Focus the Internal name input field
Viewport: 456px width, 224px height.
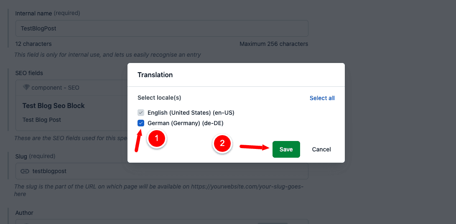(x=162, y=28)
